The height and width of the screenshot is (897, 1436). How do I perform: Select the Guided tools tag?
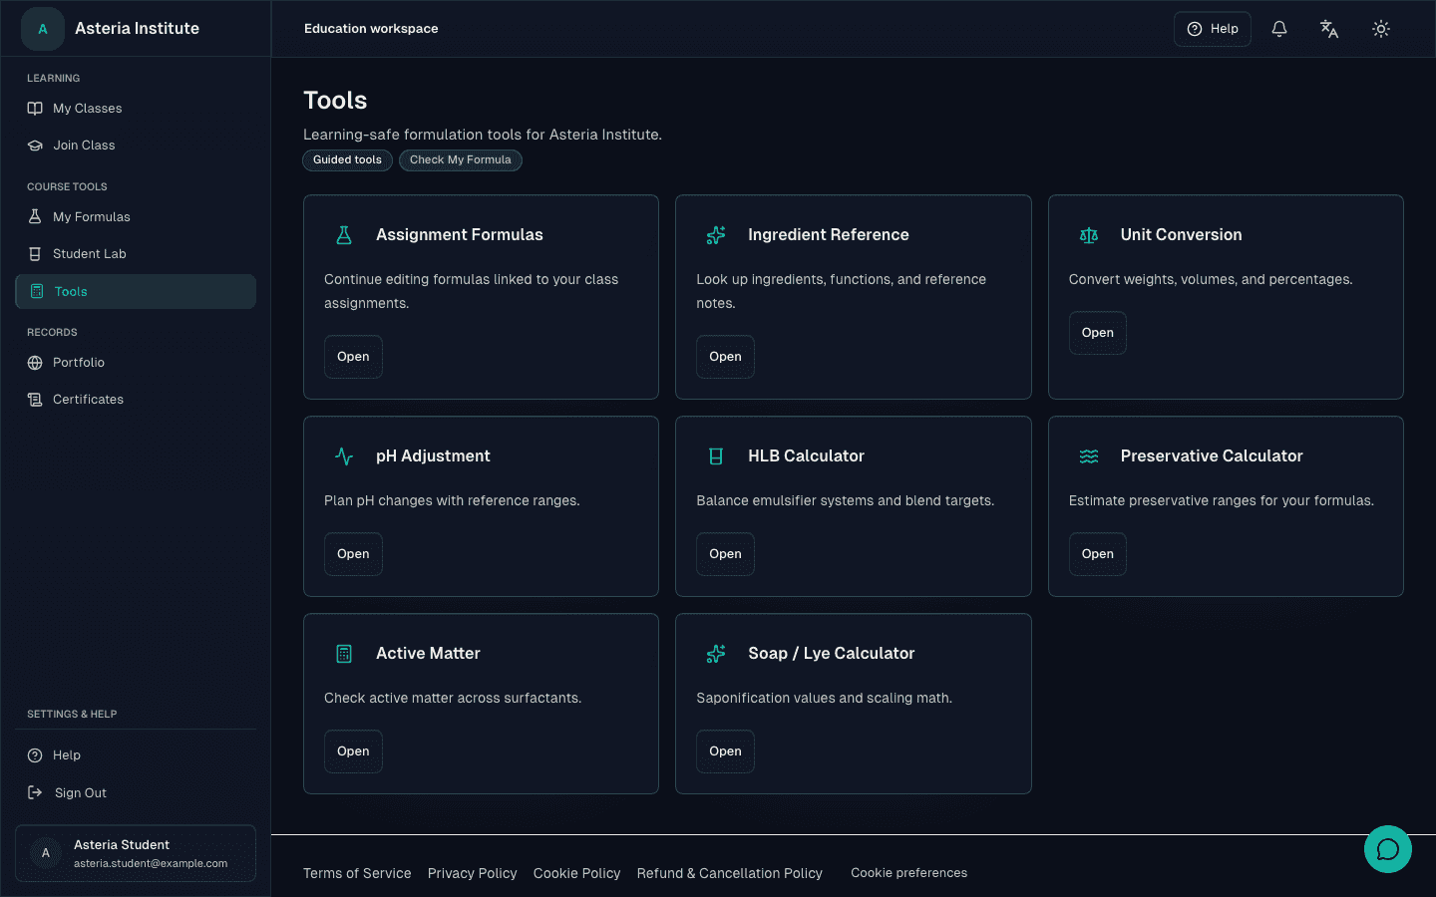coord(347,160)
